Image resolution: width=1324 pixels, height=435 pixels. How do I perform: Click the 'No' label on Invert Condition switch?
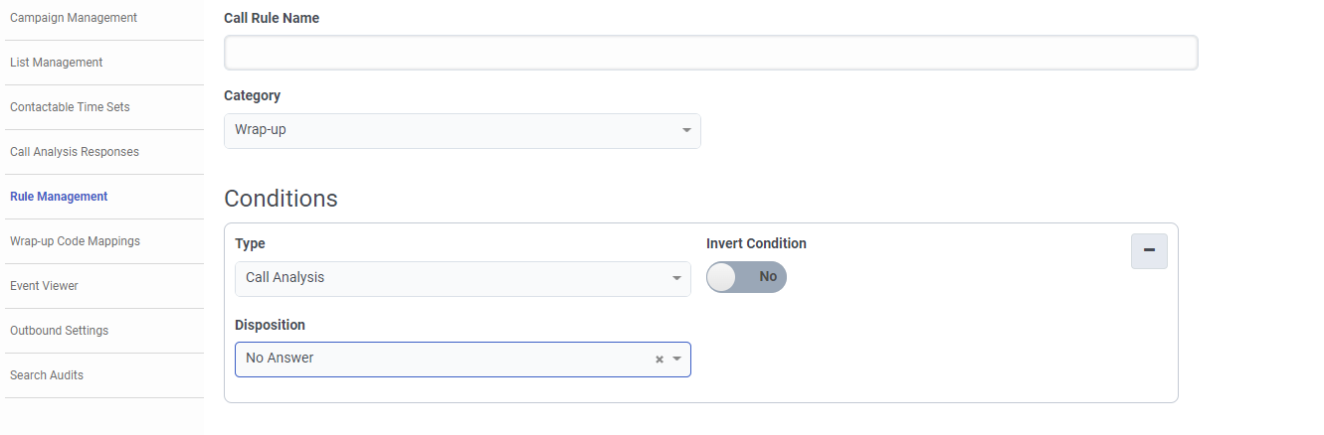pyautogui.click(x=768, y=277)
